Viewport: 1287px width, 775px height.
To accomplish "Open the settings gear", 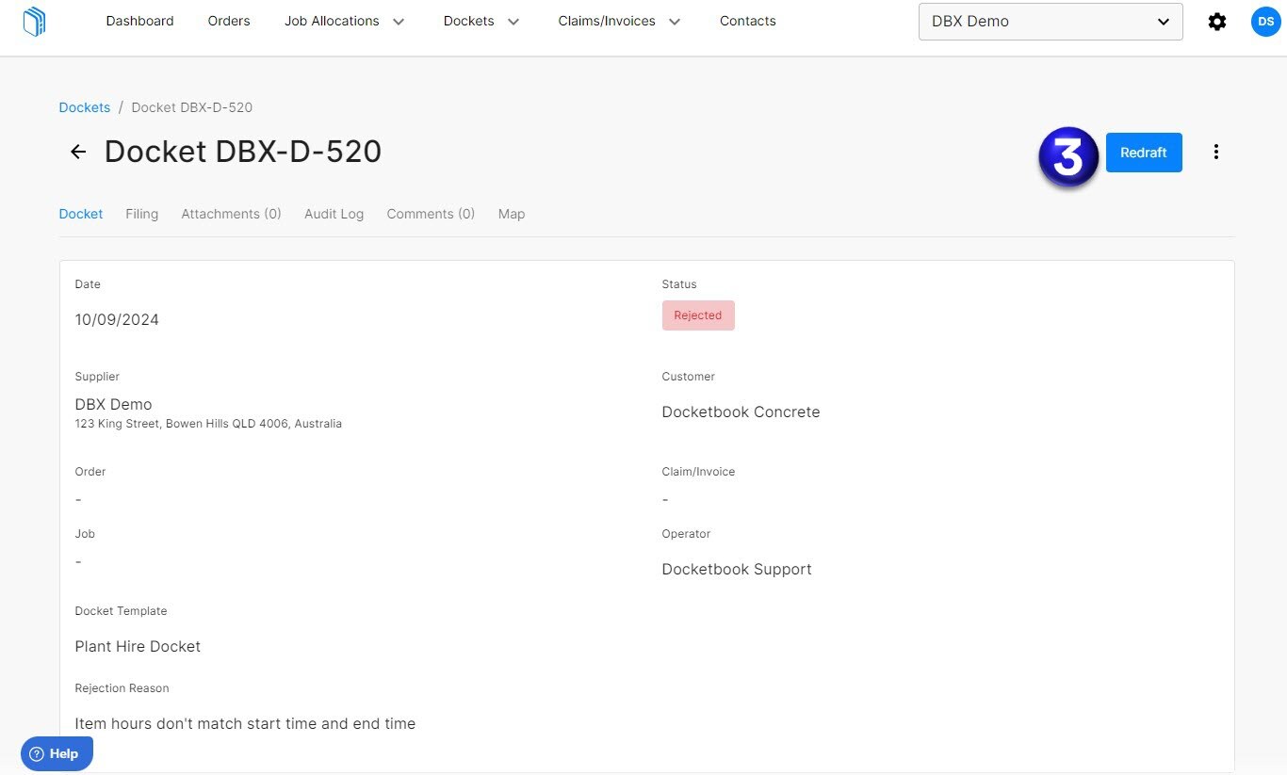I will [1217, 21].
